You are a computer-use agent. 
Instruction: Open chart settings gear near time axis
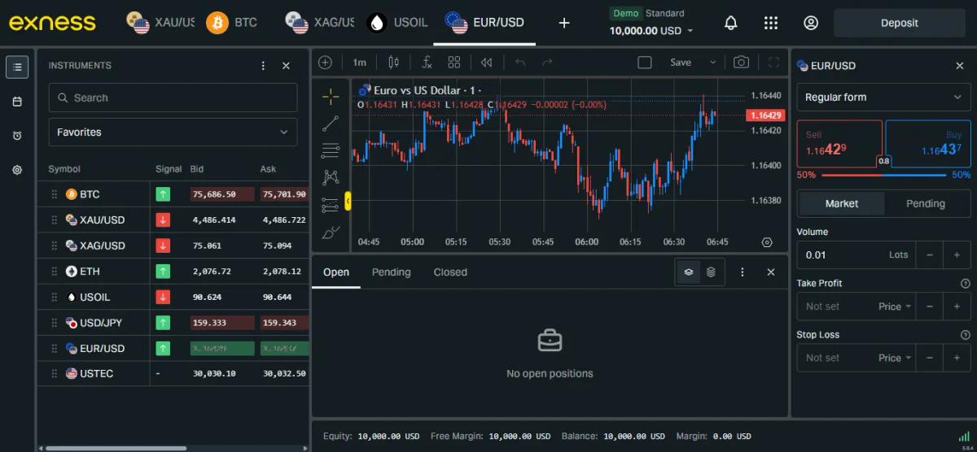pos(766,242)
